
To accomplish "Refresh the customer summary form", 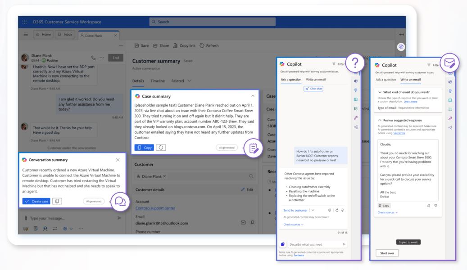I will [x=209, y=45].
